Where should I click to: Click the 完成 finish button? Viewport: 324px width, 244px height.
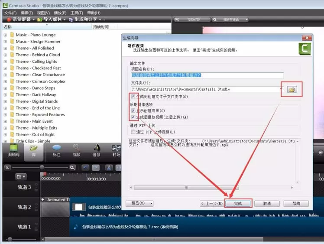coord(238,203)
